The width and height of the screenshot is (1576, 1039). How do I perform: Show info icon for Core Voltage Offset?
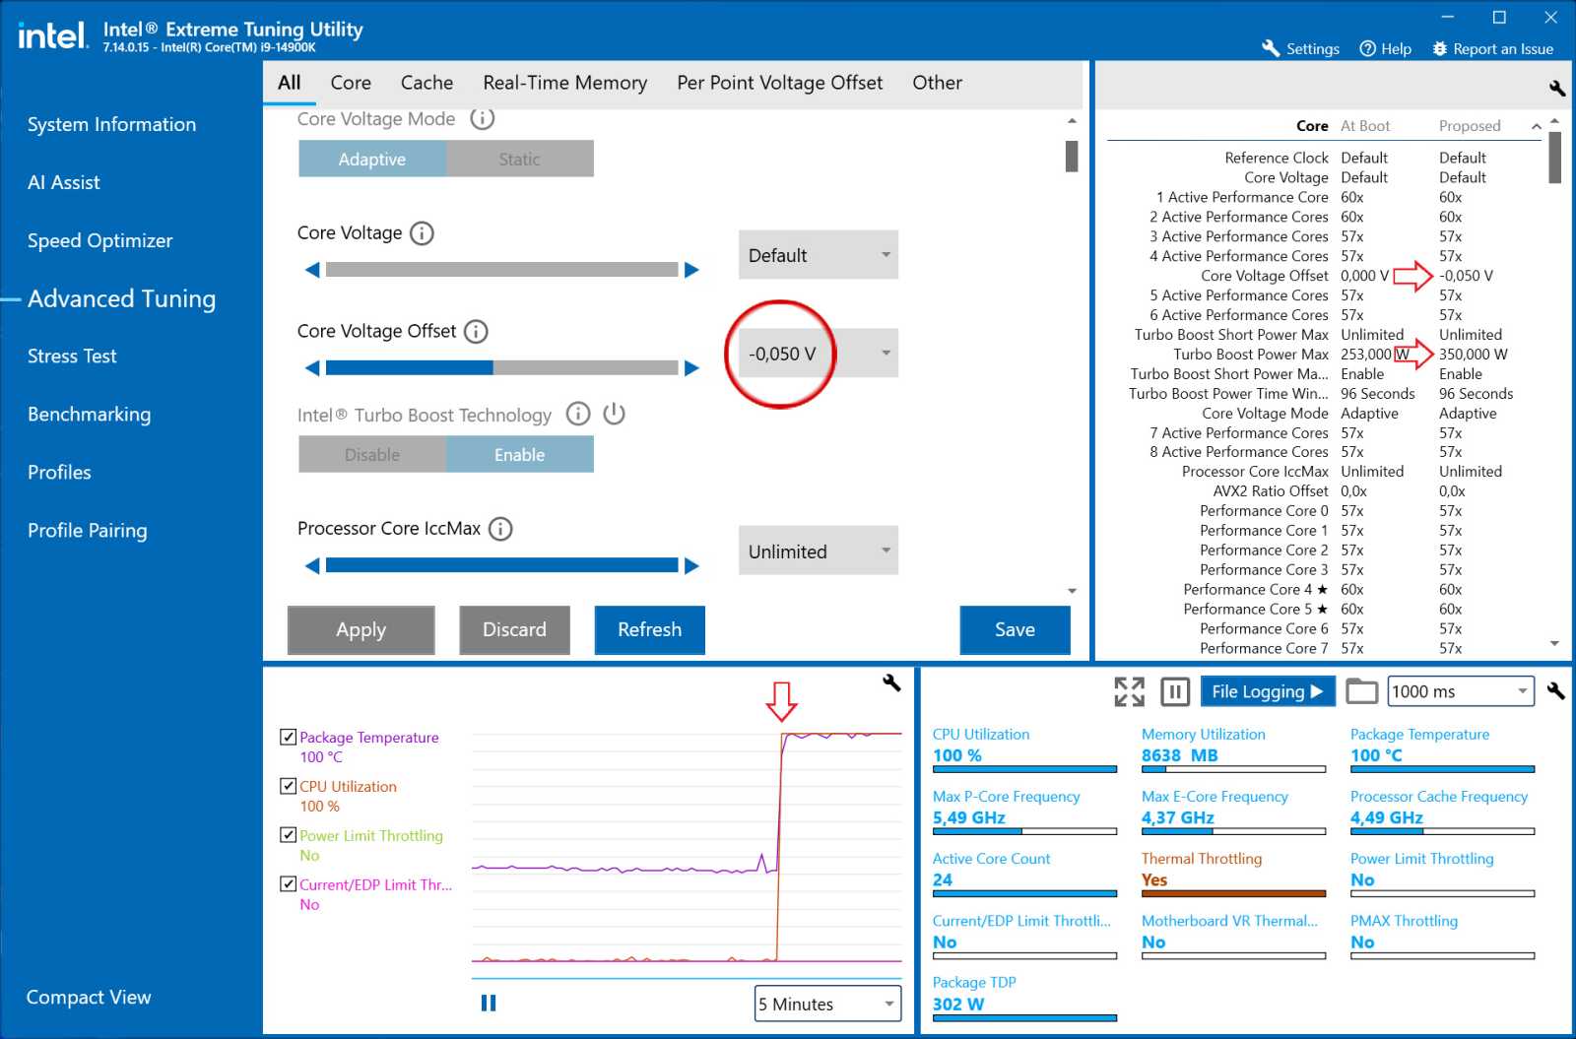(x=476, y=332)
